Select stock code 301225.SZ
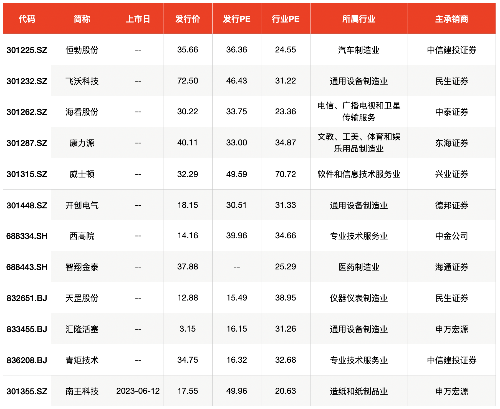 coord(27,50)
